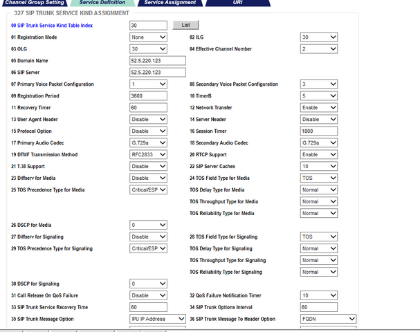Open the Effective Channel Number dropdown
This screenshot has height=332, width=420.
click(x=319, y=49)
